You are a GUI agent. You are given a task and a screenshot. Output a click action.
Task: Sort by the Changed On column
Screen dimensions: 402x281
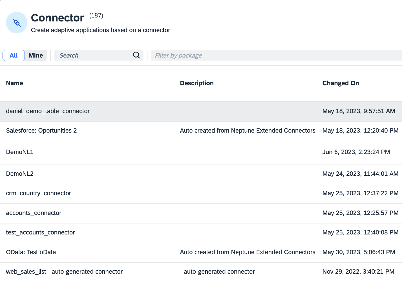click(x=341, y=83)
